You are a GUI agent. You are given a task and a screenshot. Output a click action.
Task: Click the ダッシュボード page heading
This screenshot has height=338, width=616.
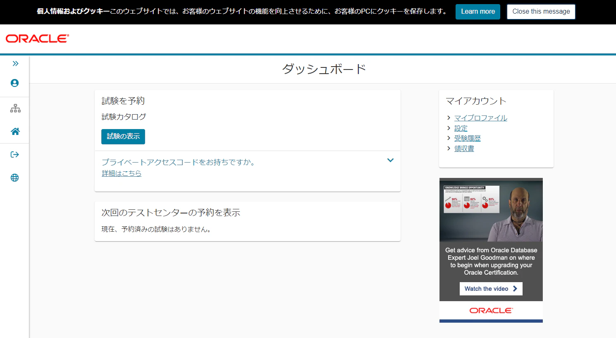pos(324,69)
